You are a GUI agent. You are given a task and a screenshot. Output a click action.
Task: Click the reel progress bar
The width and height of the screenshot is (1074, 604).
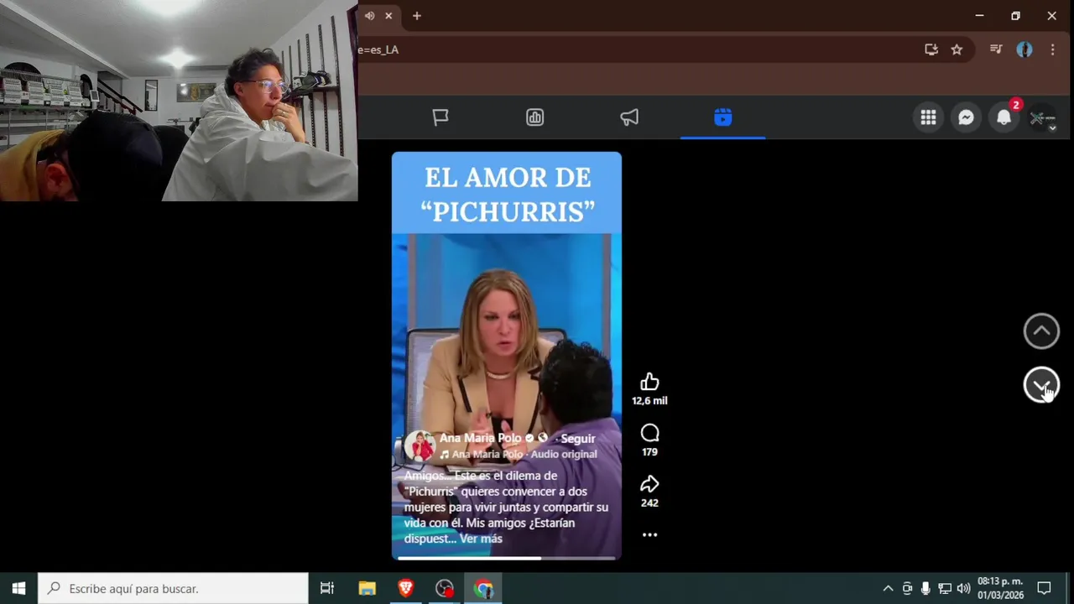tap(507, 558)
